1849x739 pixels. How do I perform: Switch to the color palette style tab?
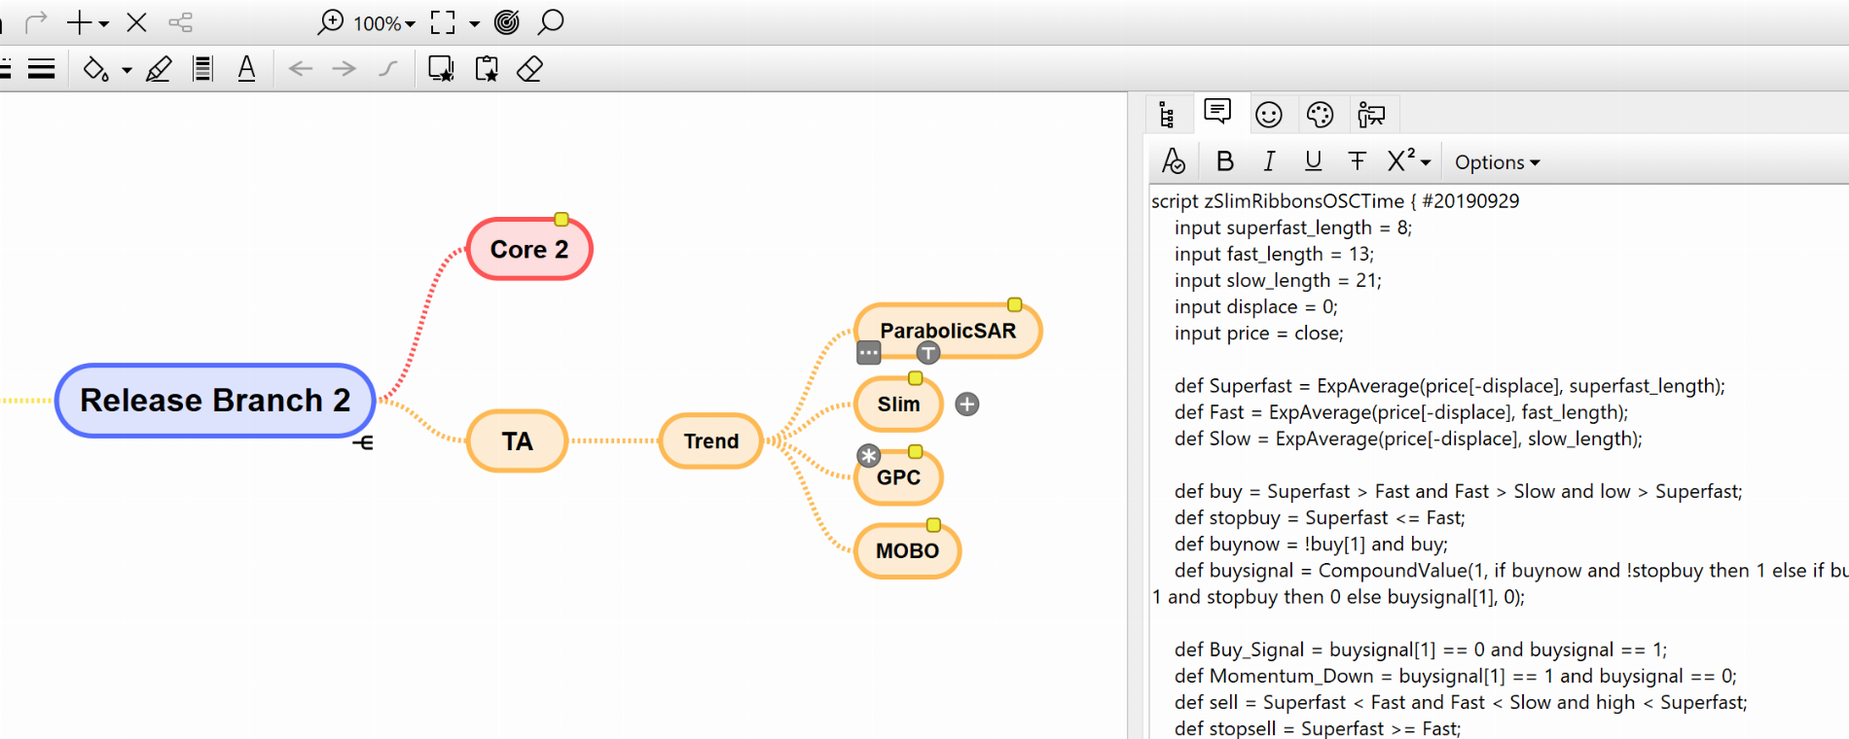1320,115
